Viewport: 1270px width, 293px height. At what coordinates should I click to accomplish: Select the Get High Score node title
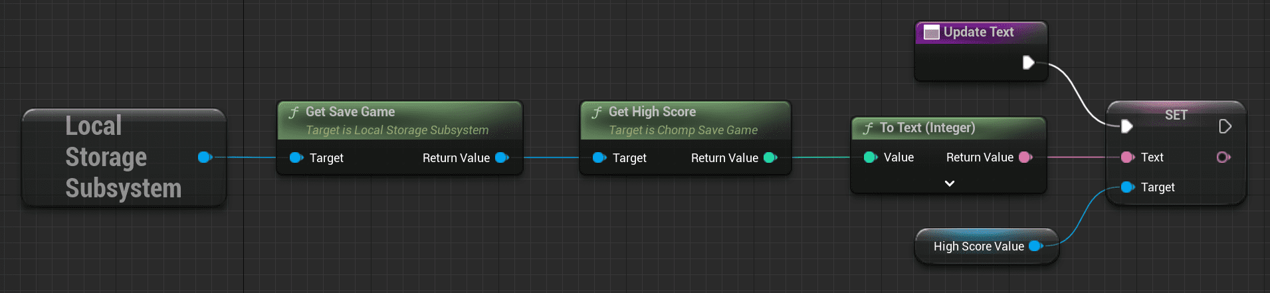652,112
